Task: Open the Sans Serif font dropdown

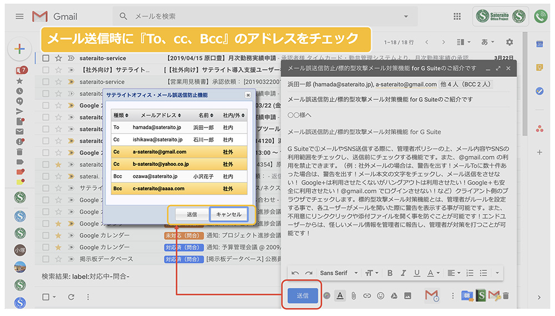Action: pyautogui.click(x=339, y=273)
